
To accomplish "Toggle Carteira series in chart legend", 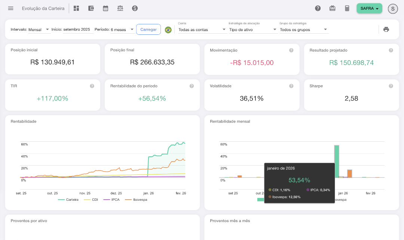I will (68, 200).
